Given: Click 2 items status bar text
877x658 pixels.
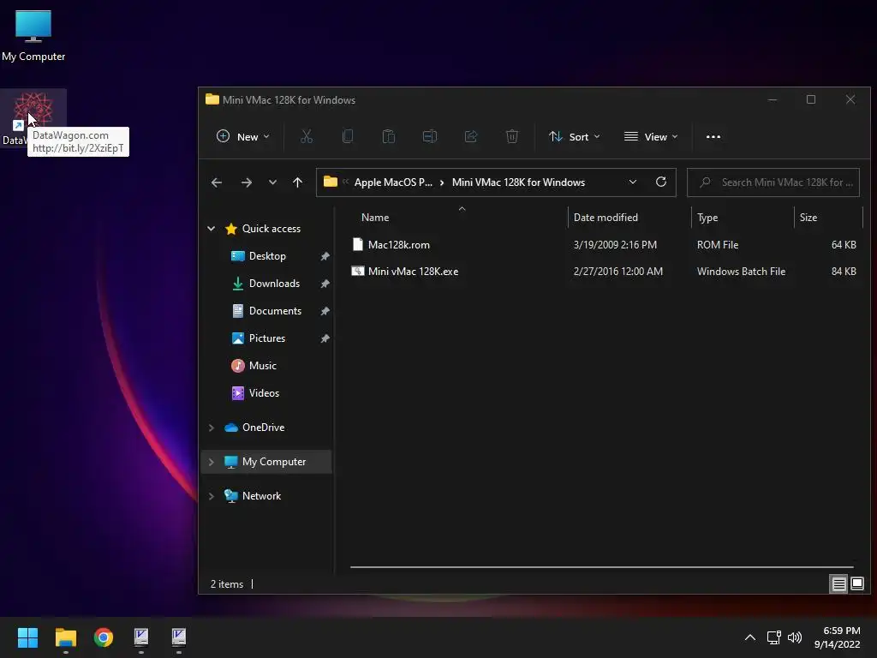Looking at the screenshot, I should (226, 584).
